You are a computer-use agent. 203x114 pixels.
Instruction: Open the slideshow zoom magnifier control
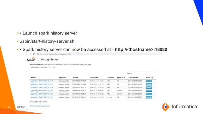pos(27,111)
